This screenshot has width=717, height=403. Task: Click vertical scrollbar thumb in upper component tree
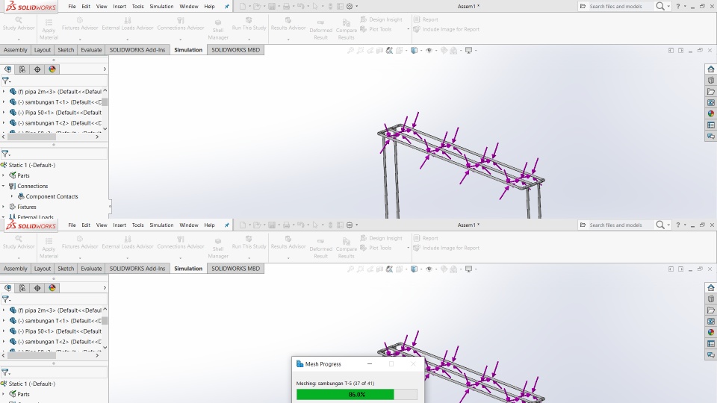pos(105,102)
